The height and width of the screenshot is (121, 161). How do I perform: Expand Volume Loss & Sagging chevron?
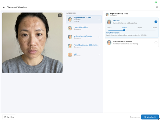point(99,37)
